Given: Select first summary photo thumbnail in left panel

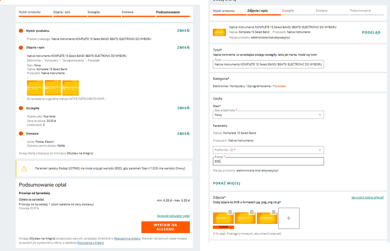Looking at the screenshot, I should click(x=35, y=88).
